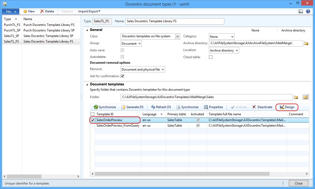
Task: Click Synchronize with document icon
Action: 178,107
